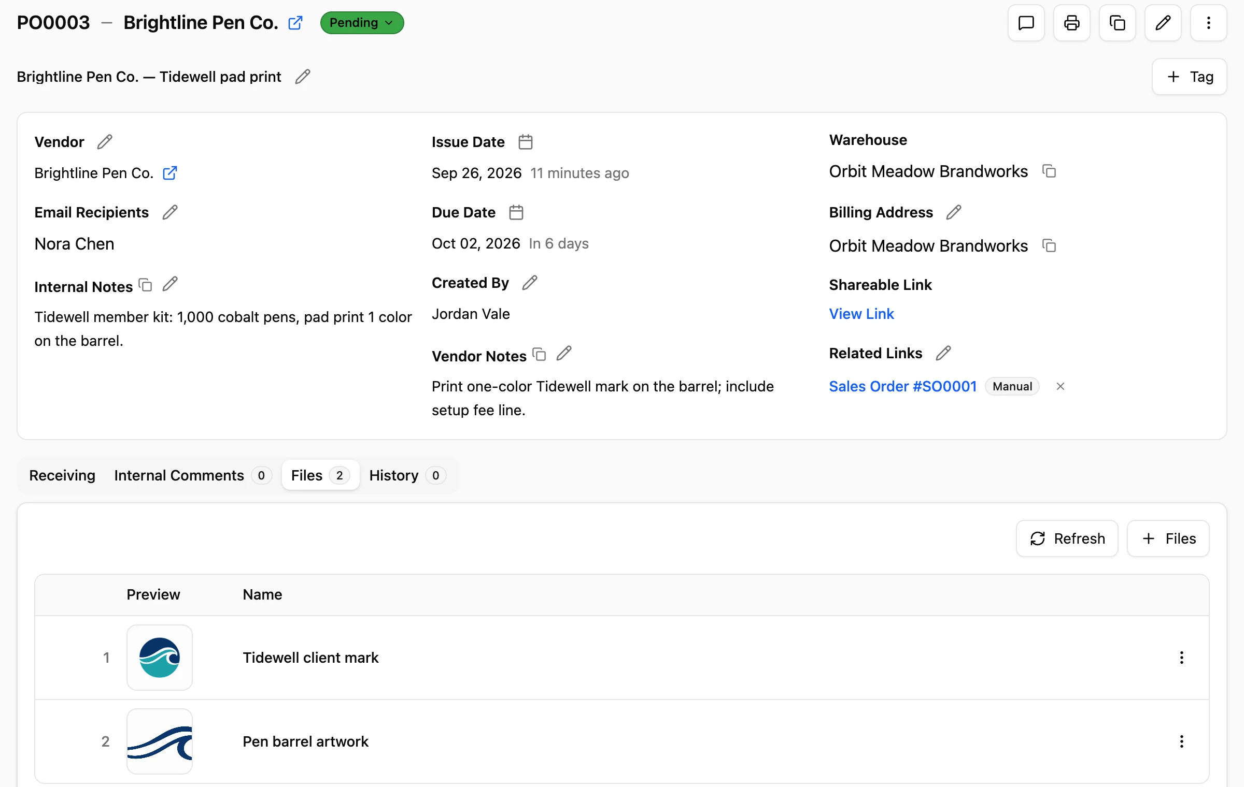Add a Tag
Viewport: 1244px width, 787px height.
point(1189,77)
